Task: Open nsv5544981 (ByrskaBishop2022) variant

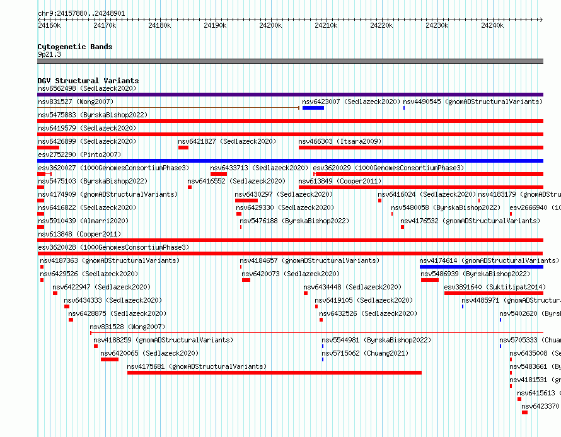Action: [x=376, y=340]
